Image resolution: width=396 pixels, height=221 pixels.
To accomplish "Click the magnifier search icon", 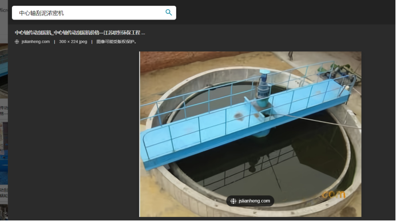I will [x=168, y=13].
